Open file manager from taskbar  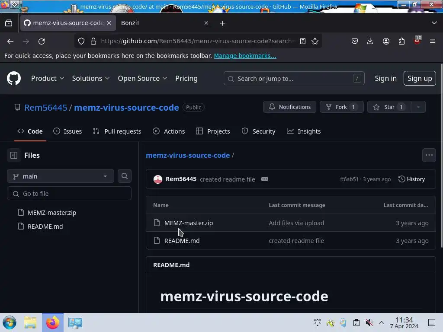(x=31, y=322)
